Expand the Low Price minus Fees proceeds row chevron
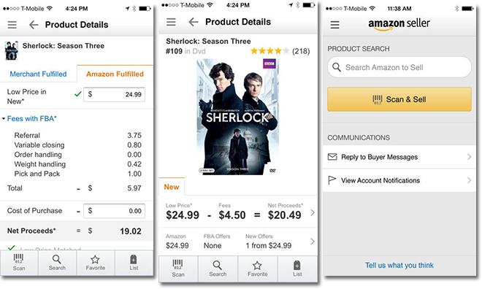482x289 pixels. pos(313,212)
